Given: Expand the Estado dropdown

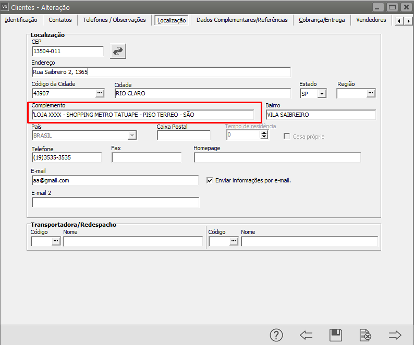Looking at the screenshot, I should pyautogui.click(x=322, y=94).
